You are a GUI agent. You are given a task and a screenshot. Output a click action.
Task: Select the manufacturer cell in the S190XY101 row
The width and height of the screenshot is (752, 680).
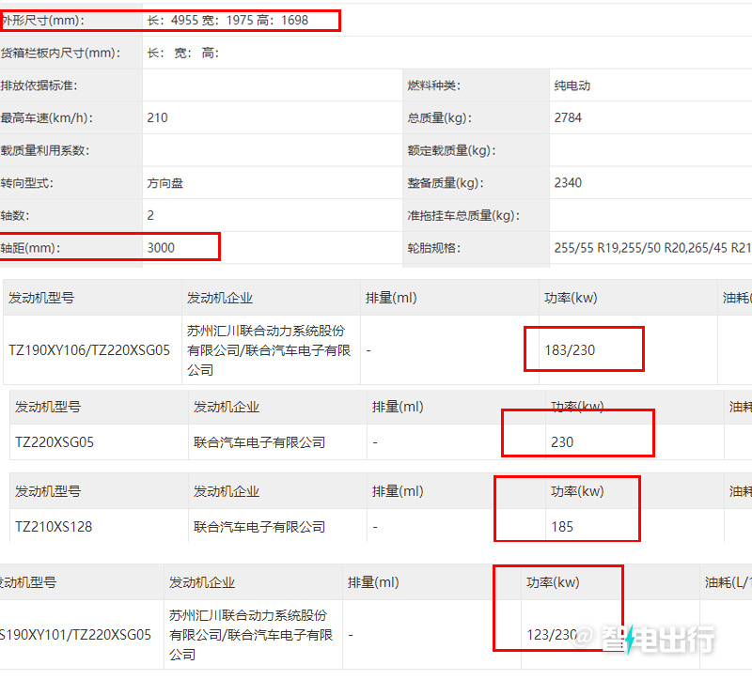point(251,635)
